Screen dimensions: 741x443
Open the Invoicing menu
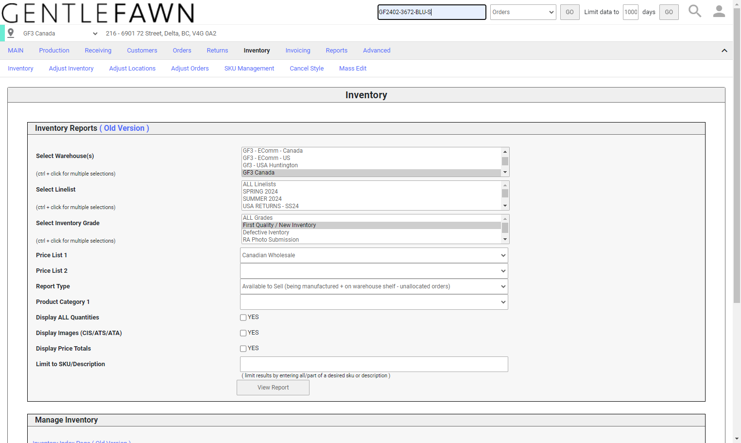298,51
